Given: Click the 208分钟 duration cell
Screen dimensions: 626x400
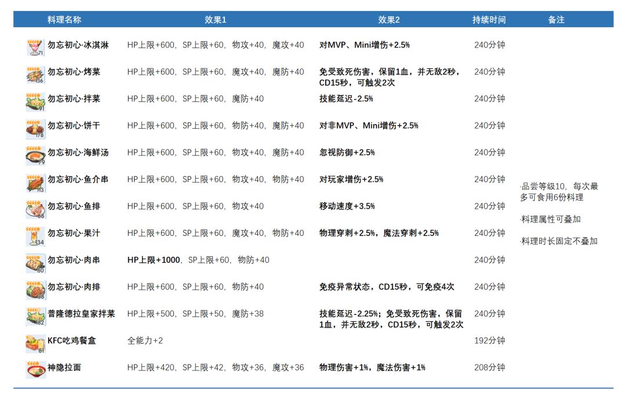Looking at the screenshot, I should (x=490, y=368).
